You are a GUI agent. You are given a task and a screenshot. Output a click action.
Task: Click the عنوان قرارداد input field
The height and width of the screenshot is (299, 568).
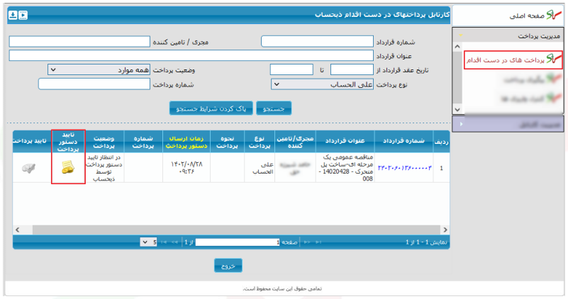pyautogui.click(x=191, y=55)
